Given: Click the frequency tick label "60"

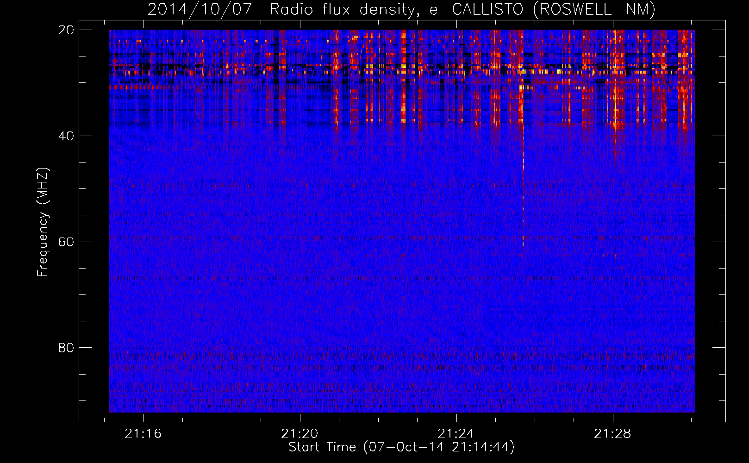Looking at the screenshot, I should click(66, 242).
